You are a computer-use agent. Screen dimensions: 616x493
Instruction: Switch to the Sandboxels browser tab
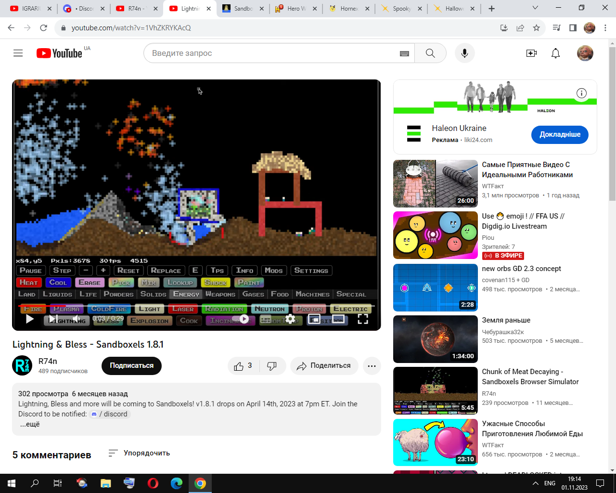pyautogui.click(x=243, y=9)
